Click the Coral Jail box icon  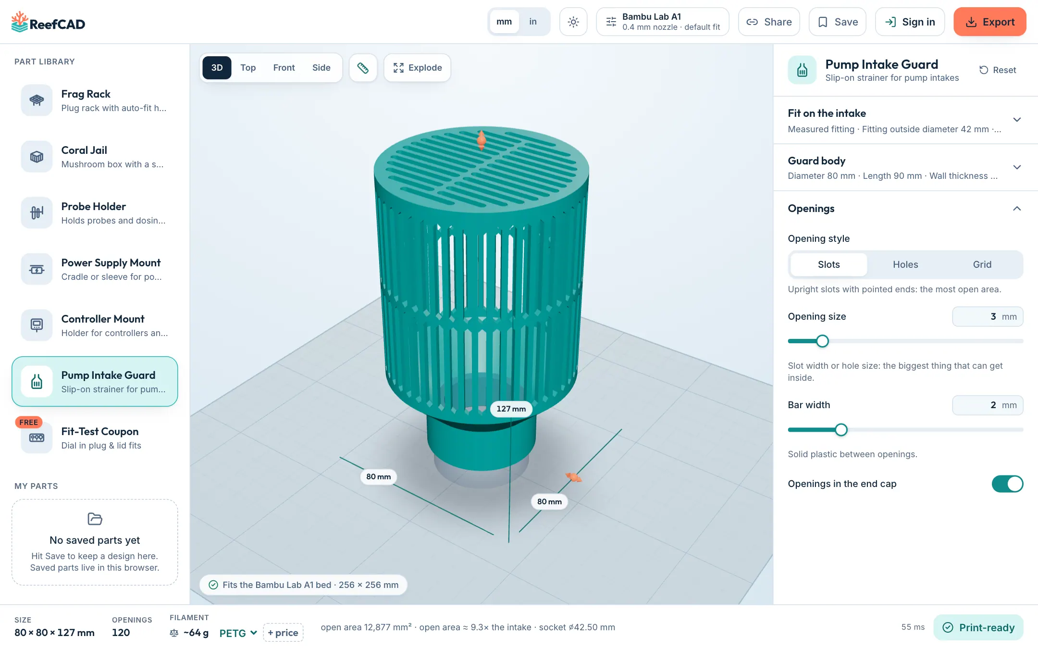click(37, 156)
